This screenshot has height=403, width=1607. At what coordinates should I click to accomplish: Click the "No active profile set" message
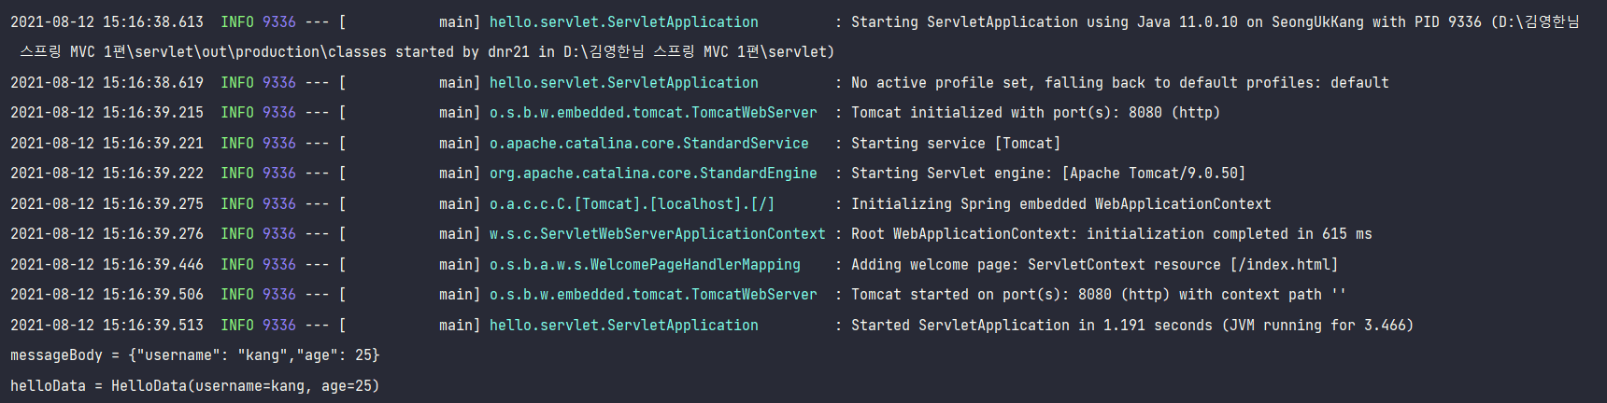point(1119,83)
